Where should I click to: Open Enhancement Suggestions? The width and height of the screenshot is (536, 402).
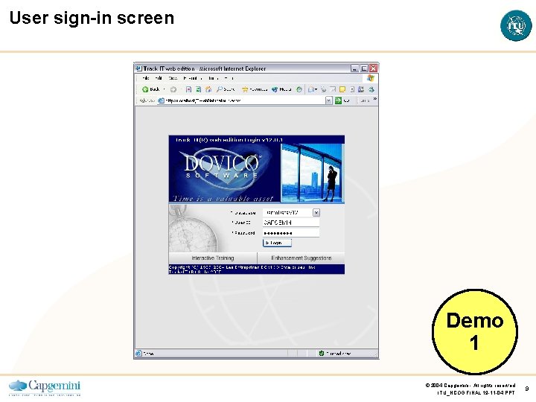[x=301, y=258]
